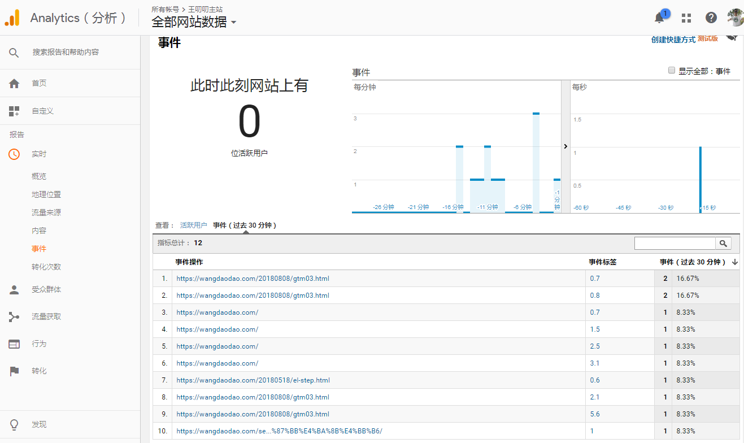Click the sort arrow in 事件 column
Screen dimensions: 744x443
click(735, 262)
